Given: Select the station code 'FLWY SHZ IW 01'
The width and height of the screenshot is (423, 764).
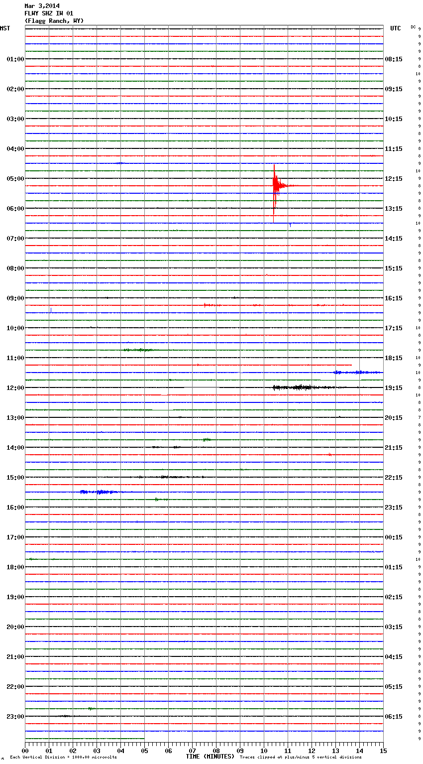Looking at the screenshot, I should 49,13.
